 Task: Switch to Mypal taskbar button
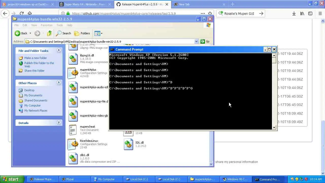tap(74, 179)
